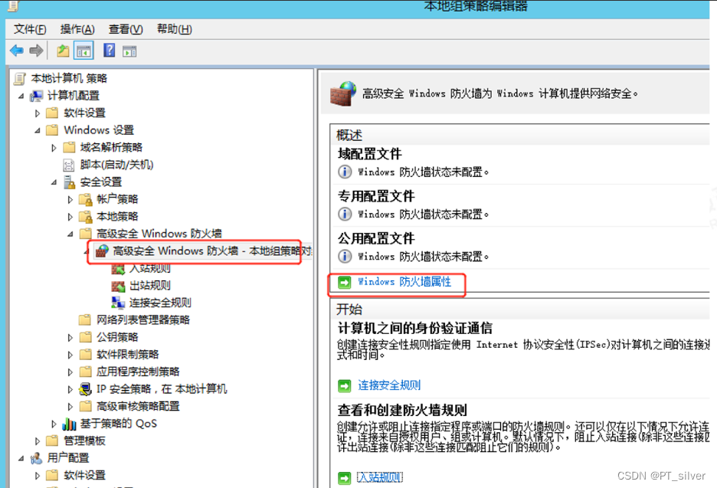
Task: Select 入站规则 in the tree
Action: (x=150, y=268)
